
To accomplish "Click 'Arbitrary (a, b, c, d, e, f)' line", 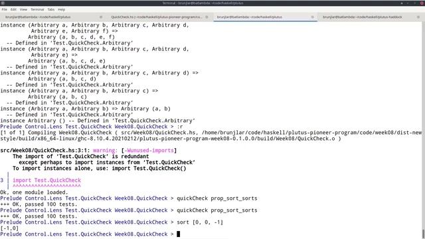I will 71,37.
